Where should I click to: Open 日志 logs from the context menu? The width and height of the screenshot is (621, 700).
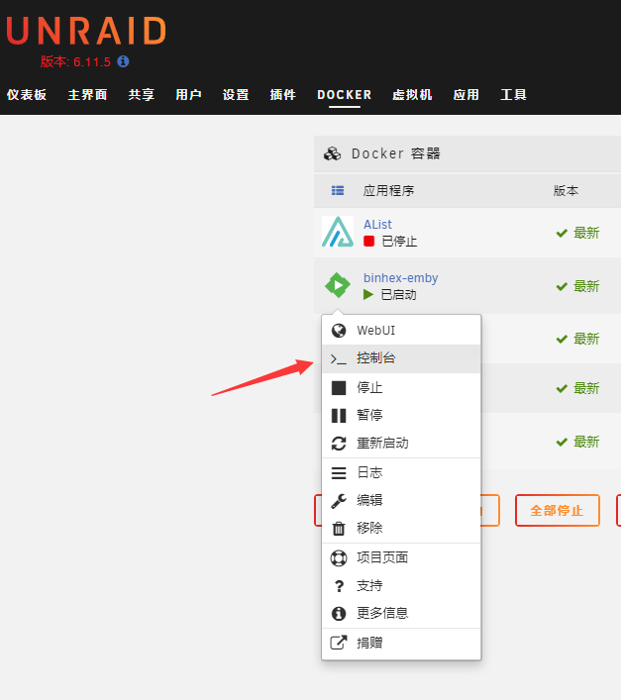(x=401, y=472)
